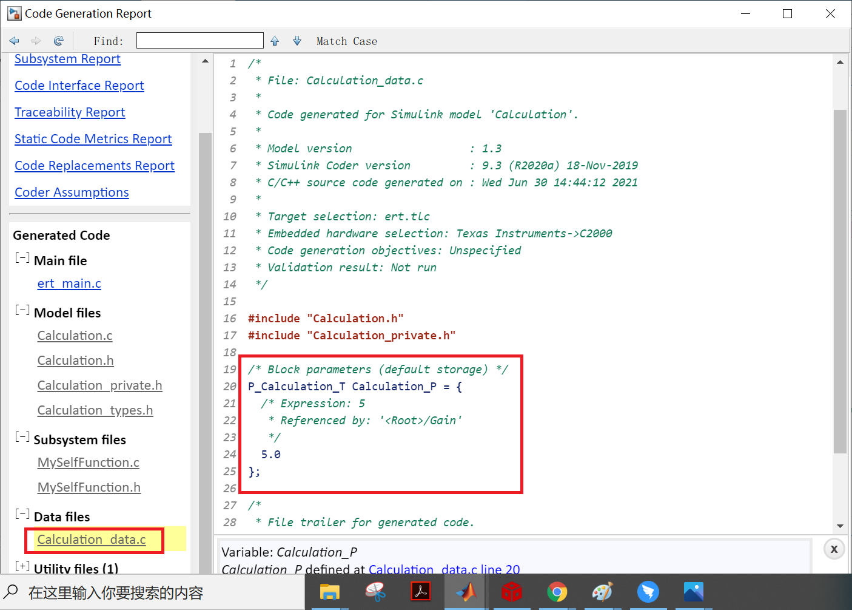View the ert_main.c main file
852x610 pixels.
69,283
